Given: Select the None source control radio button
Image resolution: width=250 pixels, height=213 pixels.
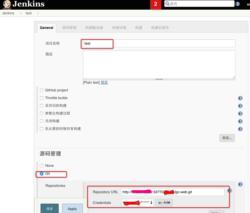Looking at the screenshot, I should point(42,166).
